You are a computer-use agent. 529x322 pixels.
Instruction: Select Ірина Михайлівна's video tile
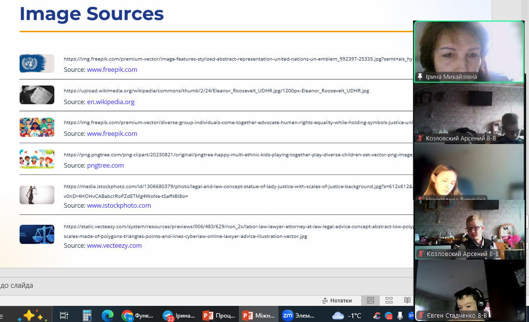(x=468, y=51)
